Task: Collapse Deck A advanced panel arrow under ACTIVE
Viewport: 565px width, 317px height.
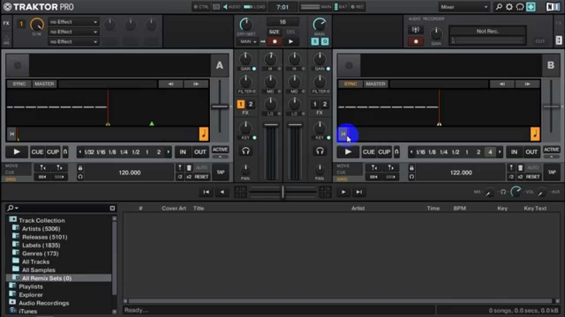Action: coord(220,156)
